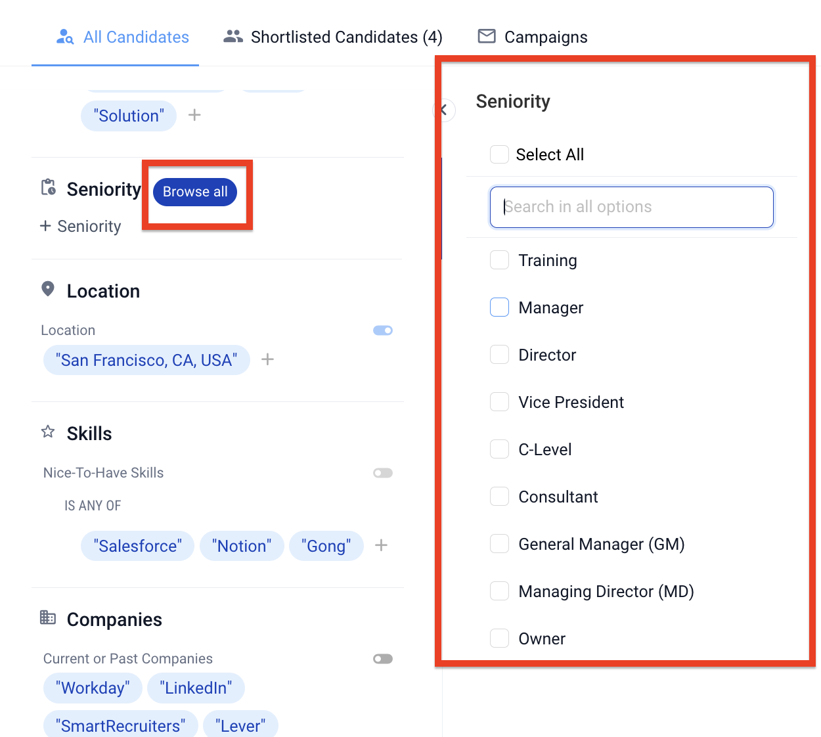Disable the Location filter toggle
The height and width of the screenshot is (737, 821).
(x=383, y=330)
